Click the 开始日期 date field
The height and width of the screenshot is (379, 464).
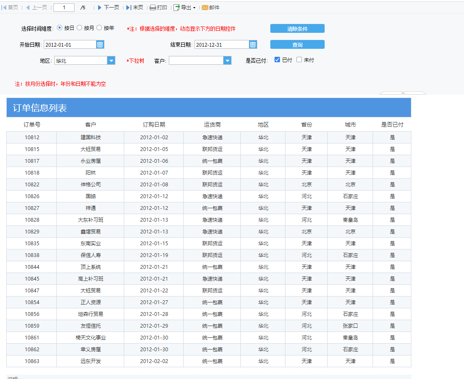pos(70,45)
